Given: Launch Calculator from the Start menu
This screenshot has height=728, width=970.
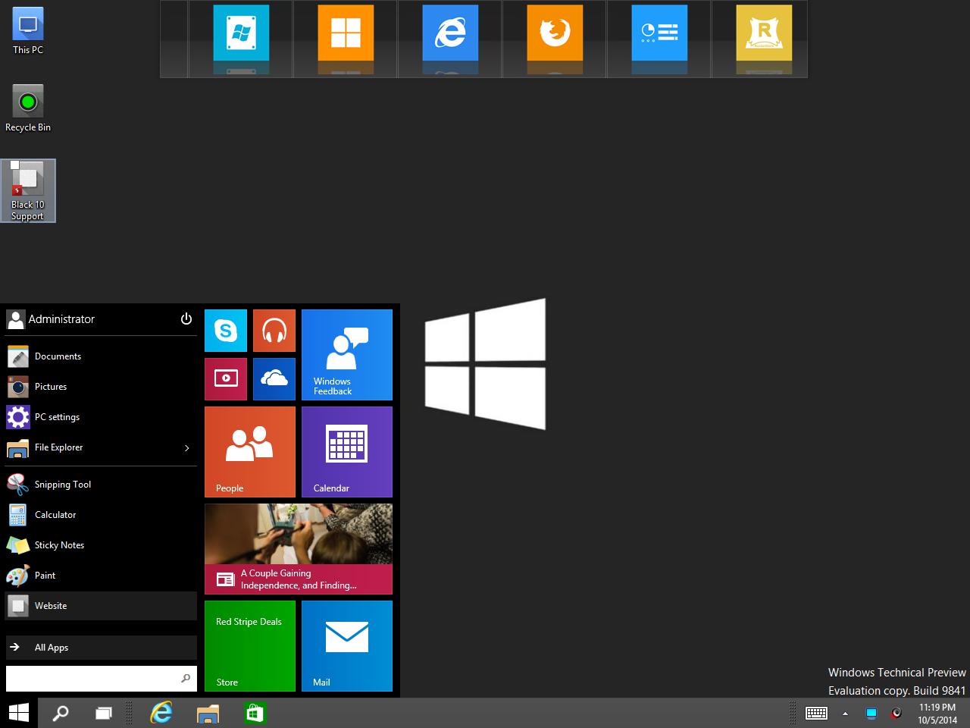Looking at the screenshot, I should 101,515.
